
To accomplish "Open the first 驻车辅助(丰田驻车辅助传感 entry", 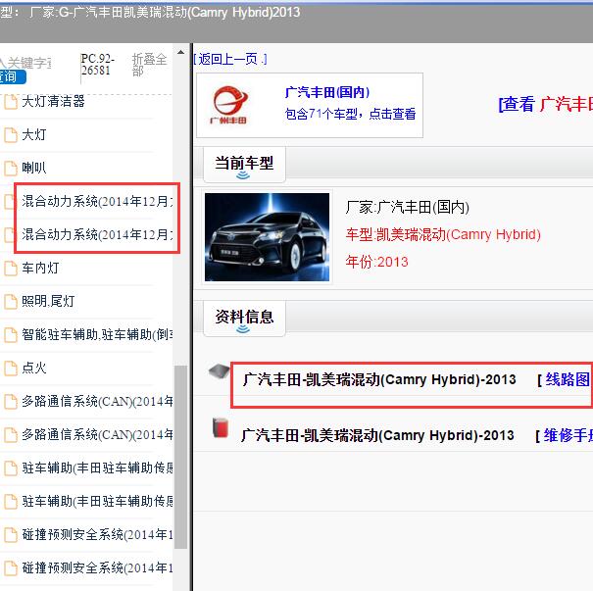I will point(97,468).
